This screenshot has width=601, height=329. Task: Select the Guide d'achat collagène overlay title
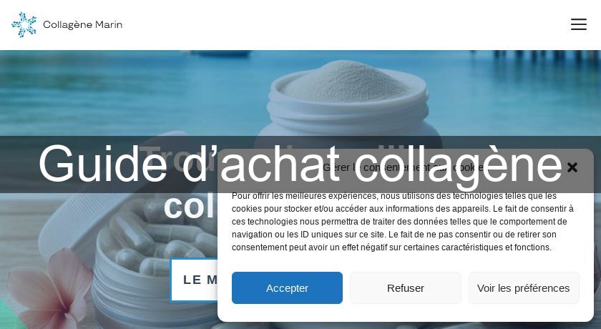(x=300, y=164)
